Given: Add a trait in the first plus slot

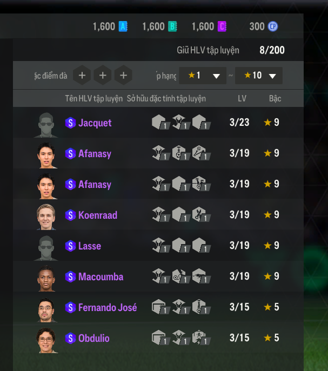Looking at the screenshot, I should click(x=82, y=75).
